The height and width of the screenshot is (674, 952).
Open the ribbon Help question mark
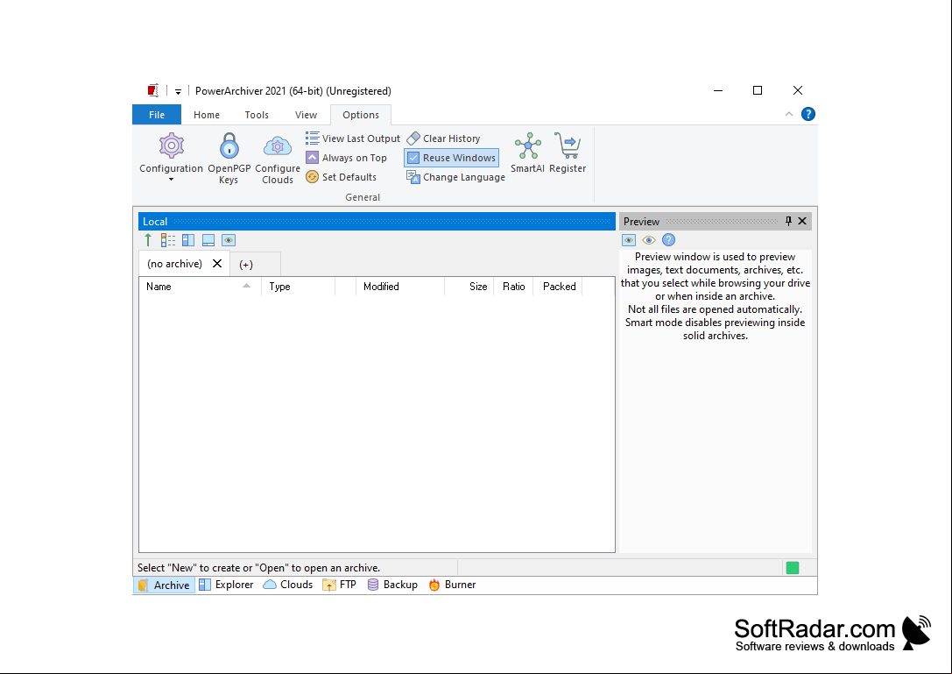[x=808, y=114]
